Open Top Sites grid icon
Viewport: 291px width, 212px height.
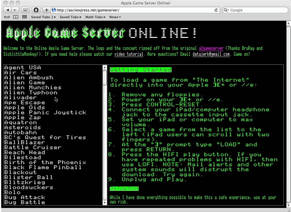pyautogui.click(x=24, y=17)
